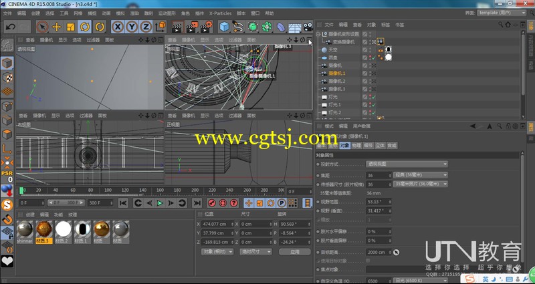This screenshot has width=535, height=284.
Task: Open the X-Particles menu
Action: point(220,13)
